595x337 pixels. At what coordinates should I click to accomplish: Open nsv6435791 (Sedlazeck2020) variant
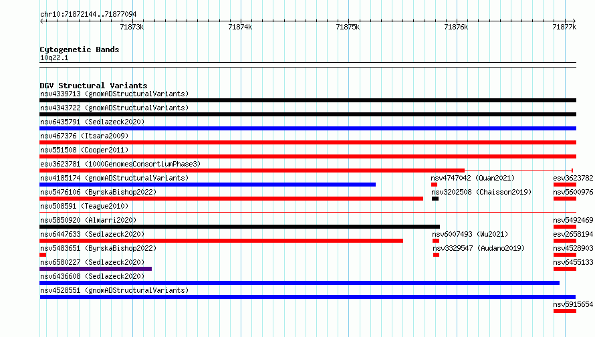pos(92,122)
